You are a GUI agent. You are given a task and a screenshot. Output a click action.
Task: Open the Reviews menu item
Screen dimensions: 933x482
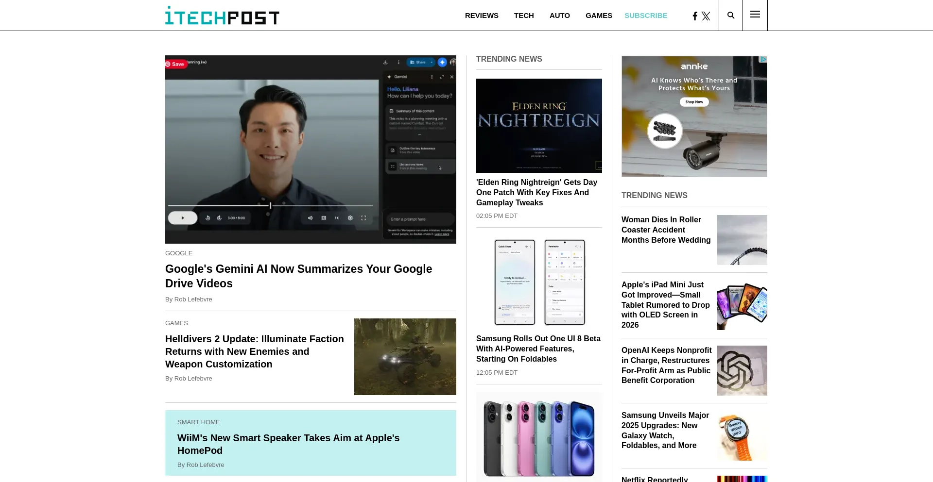(x=482, y=16)
